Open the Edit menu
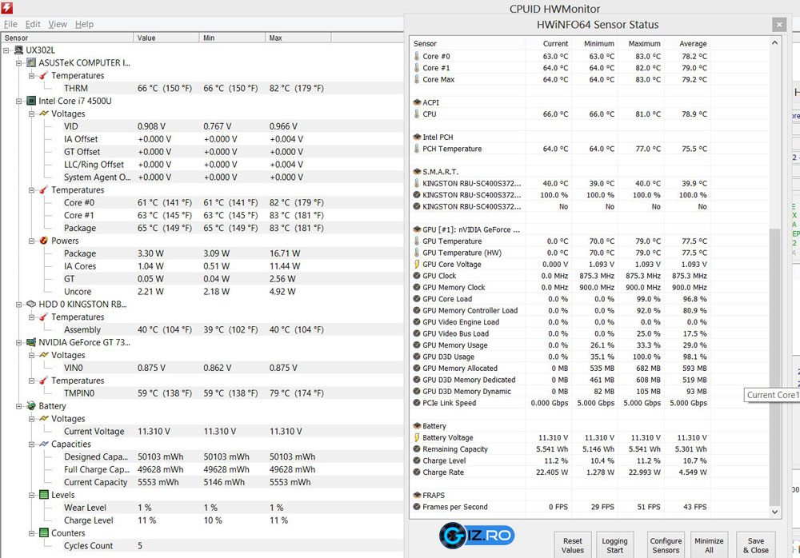The width and height of the screenshot is (800, 558). 33,24
